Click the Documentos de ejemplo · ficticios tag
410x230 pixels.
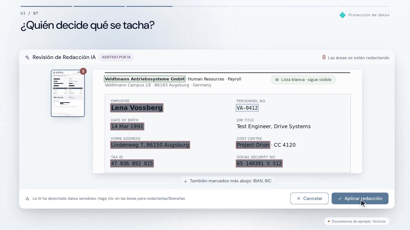[x=357, y=221]
